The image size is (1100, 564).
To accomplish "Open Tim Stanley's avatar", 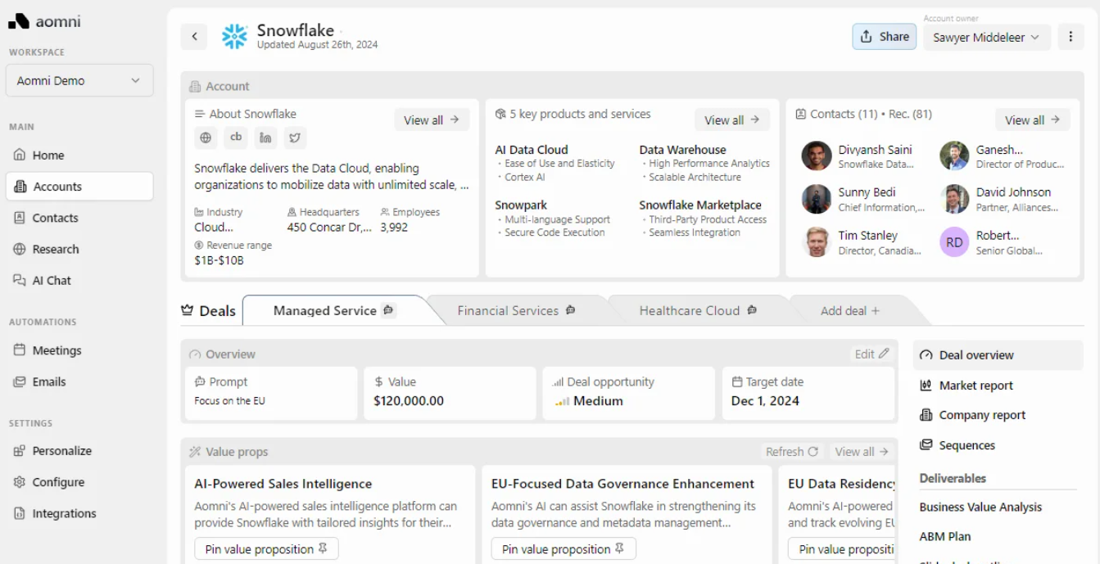I will pos(817,242).
